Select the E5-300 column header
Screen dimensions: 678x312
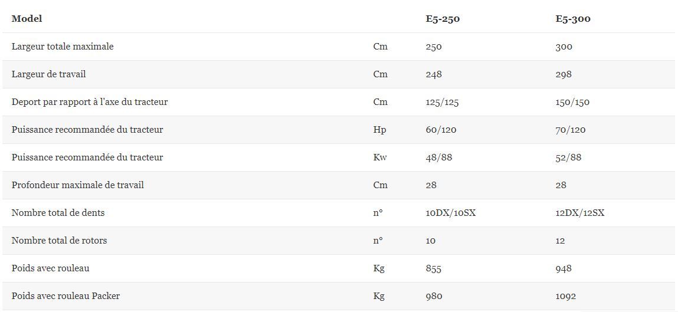pyautogui.click(x=573, y=19)
